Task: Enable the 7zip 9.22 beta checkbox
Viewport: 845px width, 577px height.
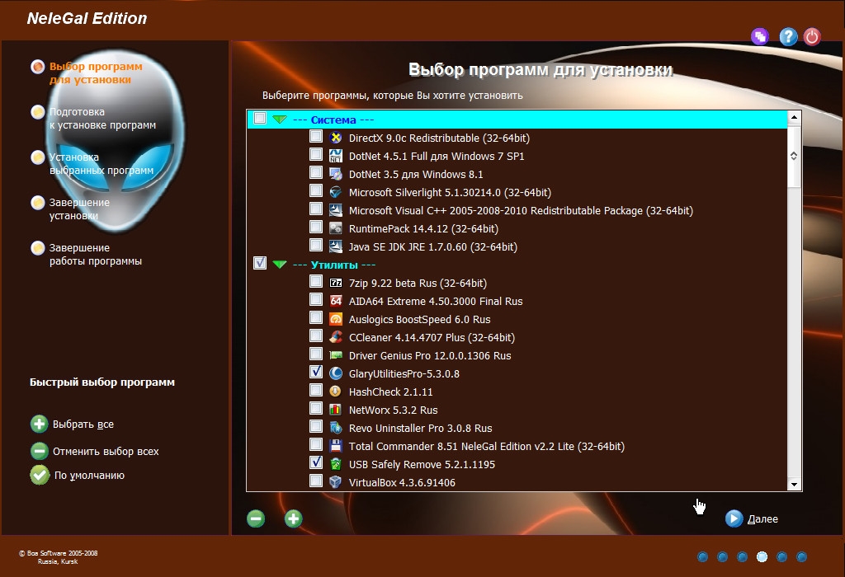Action: click(316, 282)
